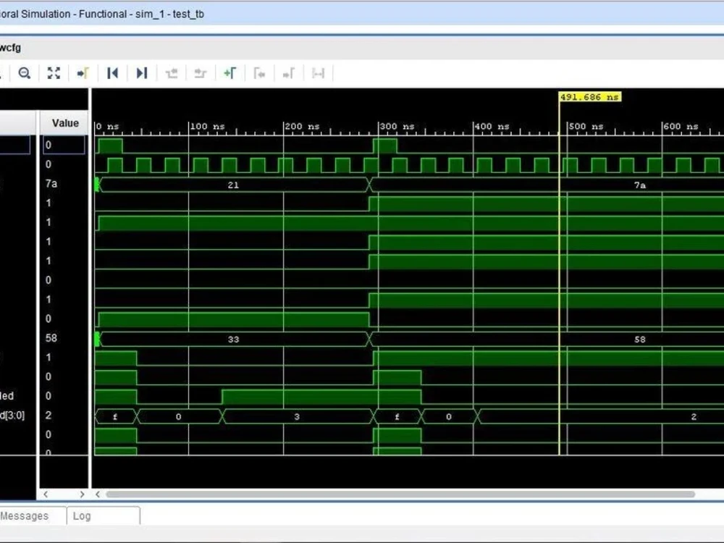Open the Messages tab
This screenshot has width=724, height=543.
[x=26, y=516]
